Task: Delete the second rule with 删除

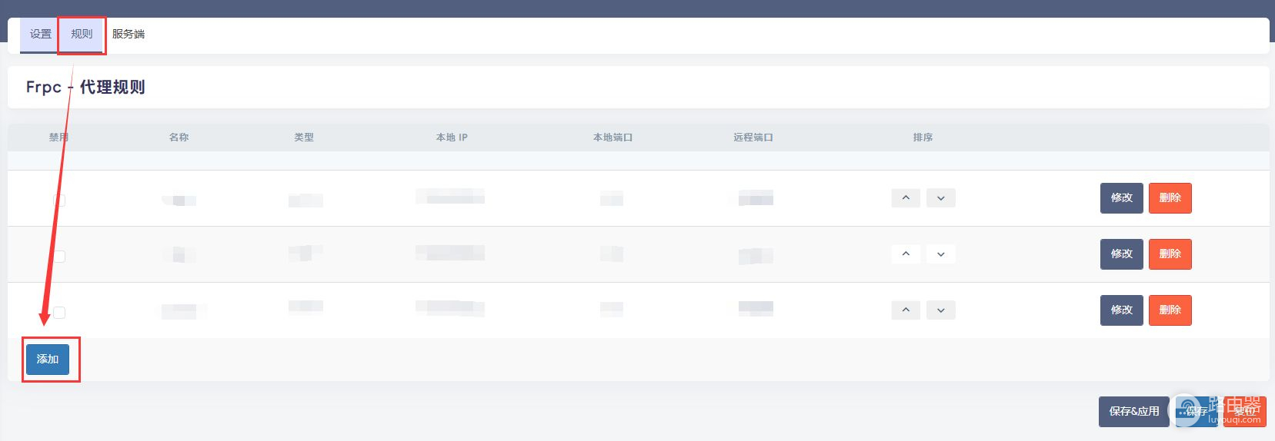Action: coord(1170,254)
